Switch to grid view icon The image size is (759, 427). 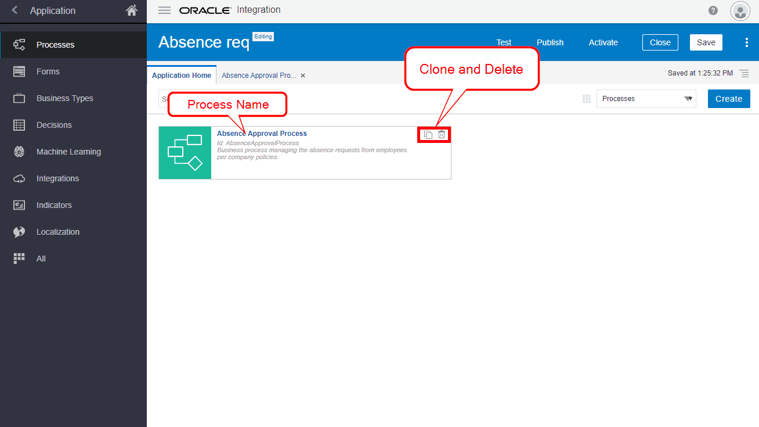(586, 99)
